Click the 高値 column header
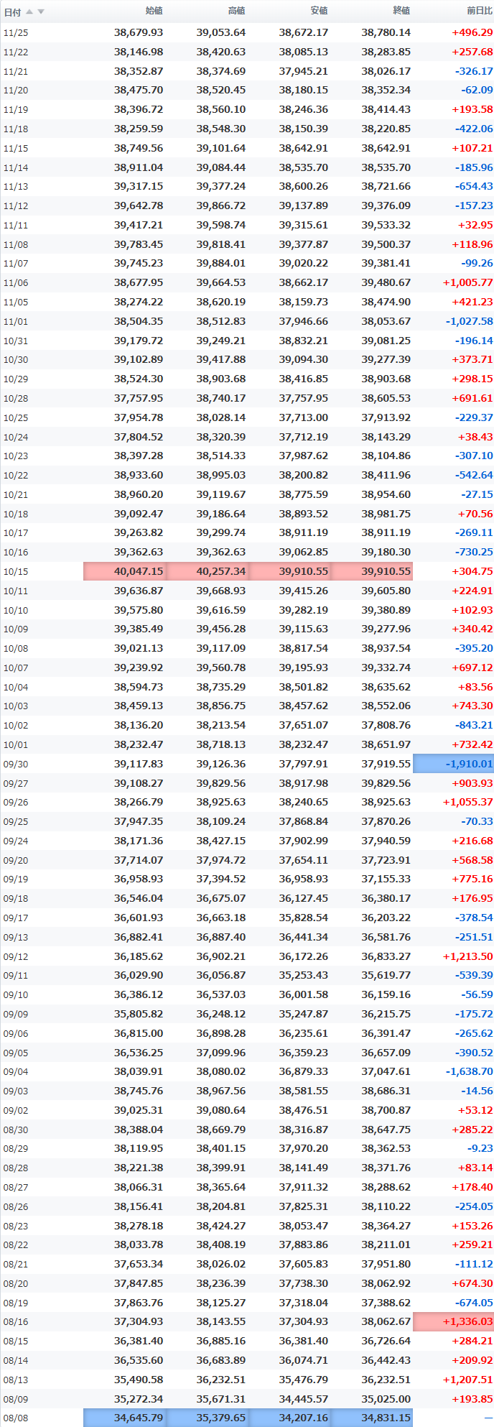 tap(236, 11)
